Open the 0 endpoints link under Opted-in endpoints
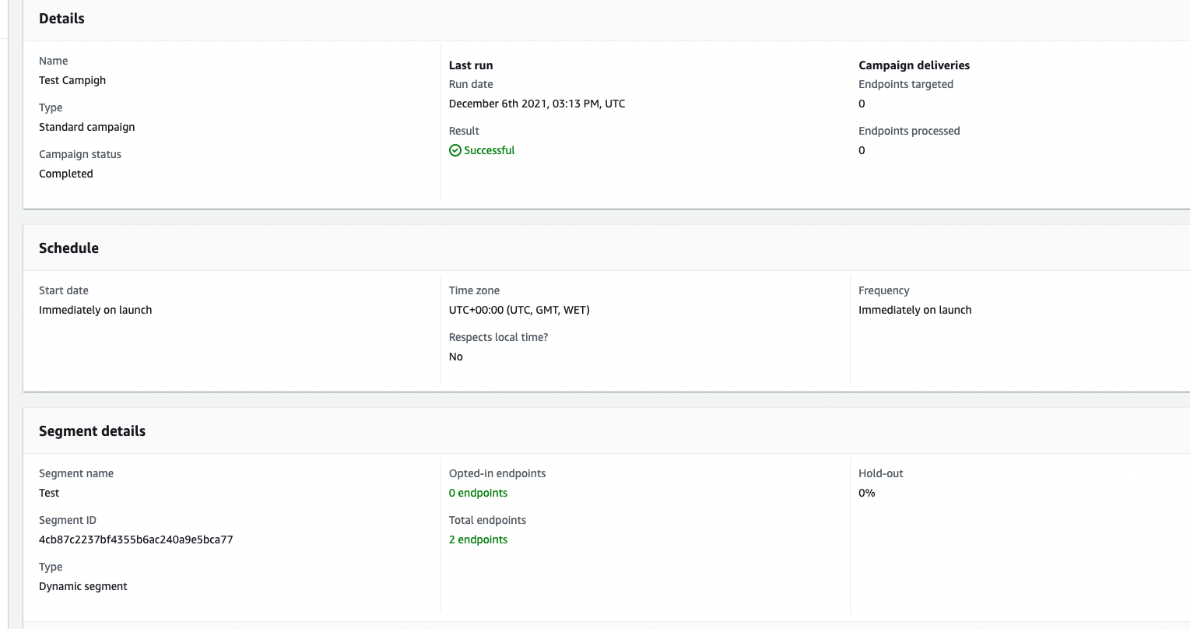The width and height of the screenshot is (1190, 629). click(478, 492)
